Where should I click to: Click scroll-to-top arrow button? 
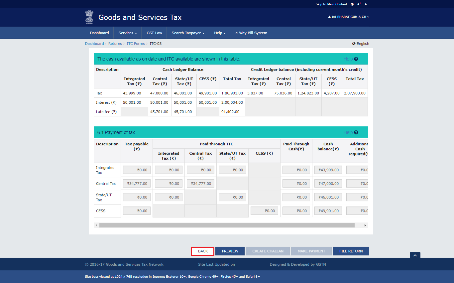click(415, 255)
